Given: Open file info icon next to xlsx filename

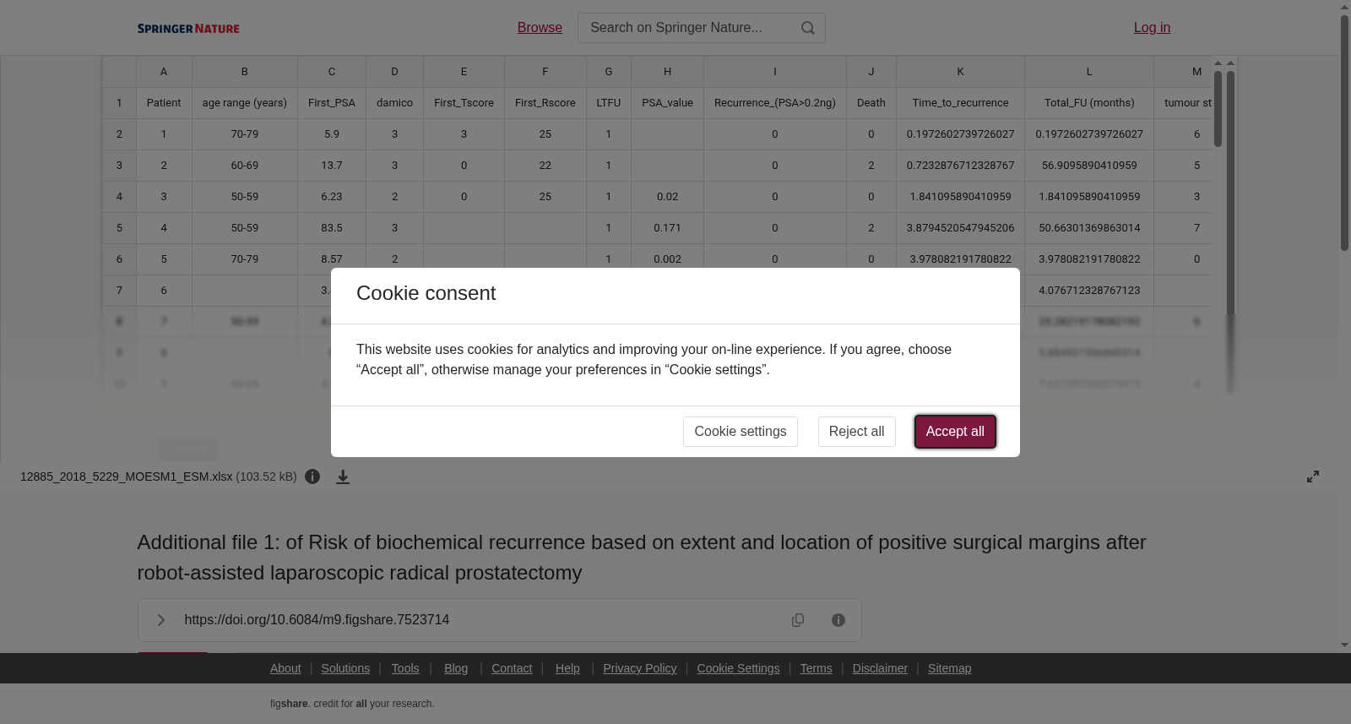Looking at the screenshot, I should pos(312,476).
